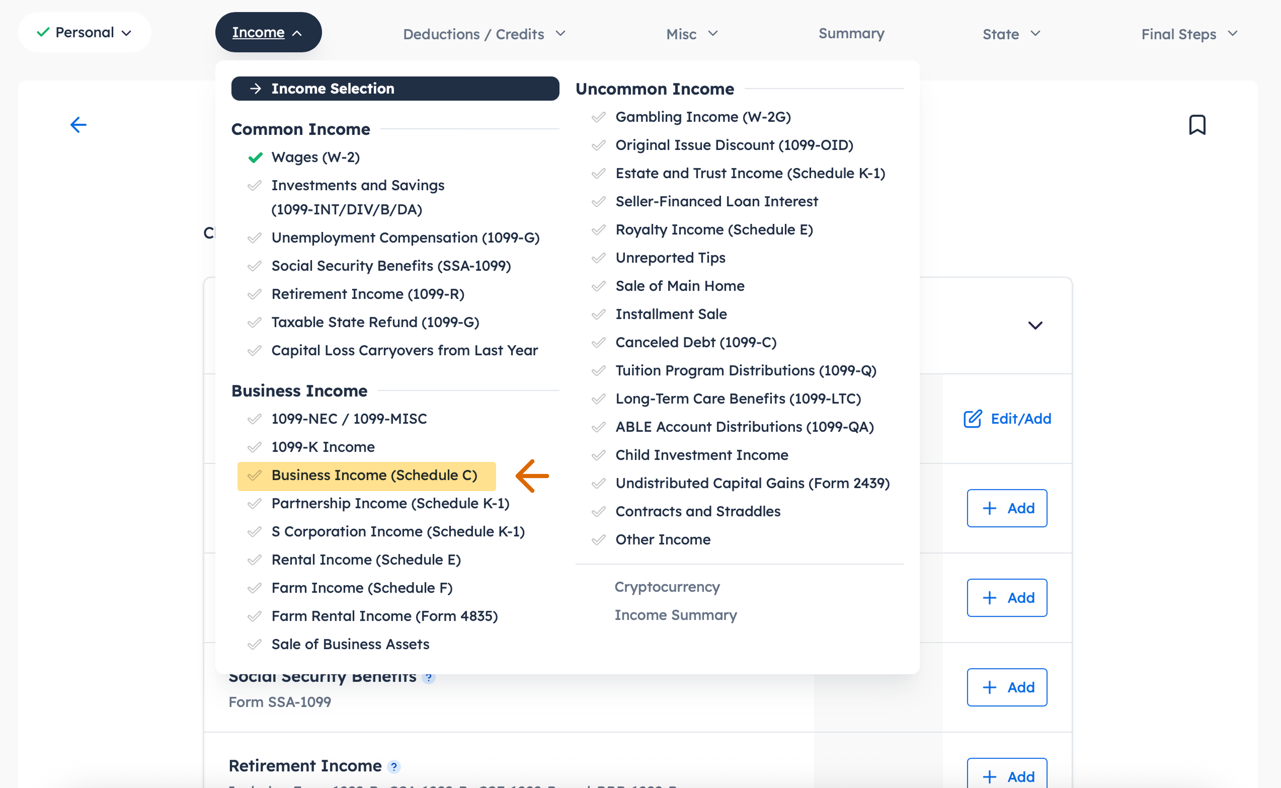The width and height of the screenshot is (1281, 788).
Task: Click the down chevron on the collapsed panel
Action: pyautogui.click(x=1035, y=325)
